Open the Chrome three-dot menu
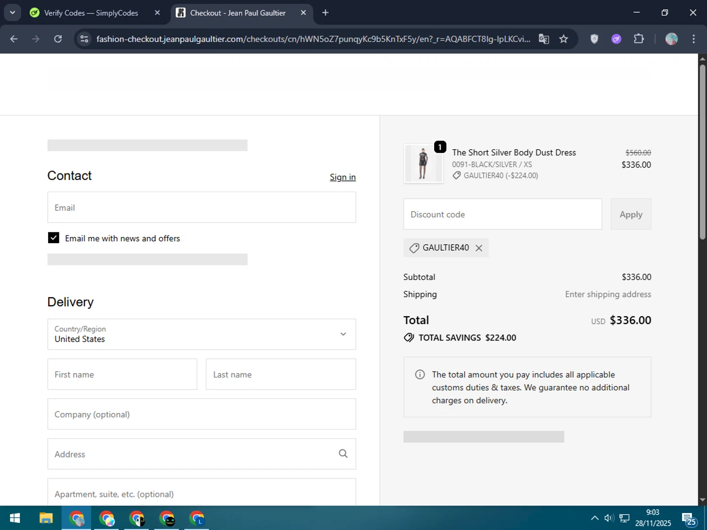 (x=693, y=39)
